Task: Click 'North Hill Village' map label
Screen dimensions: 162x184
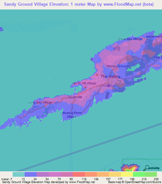Action: (x=84, y=83)
